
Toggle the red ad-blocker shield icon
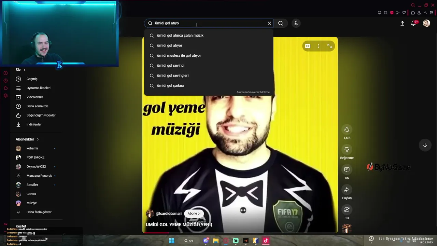coord(392,13)
